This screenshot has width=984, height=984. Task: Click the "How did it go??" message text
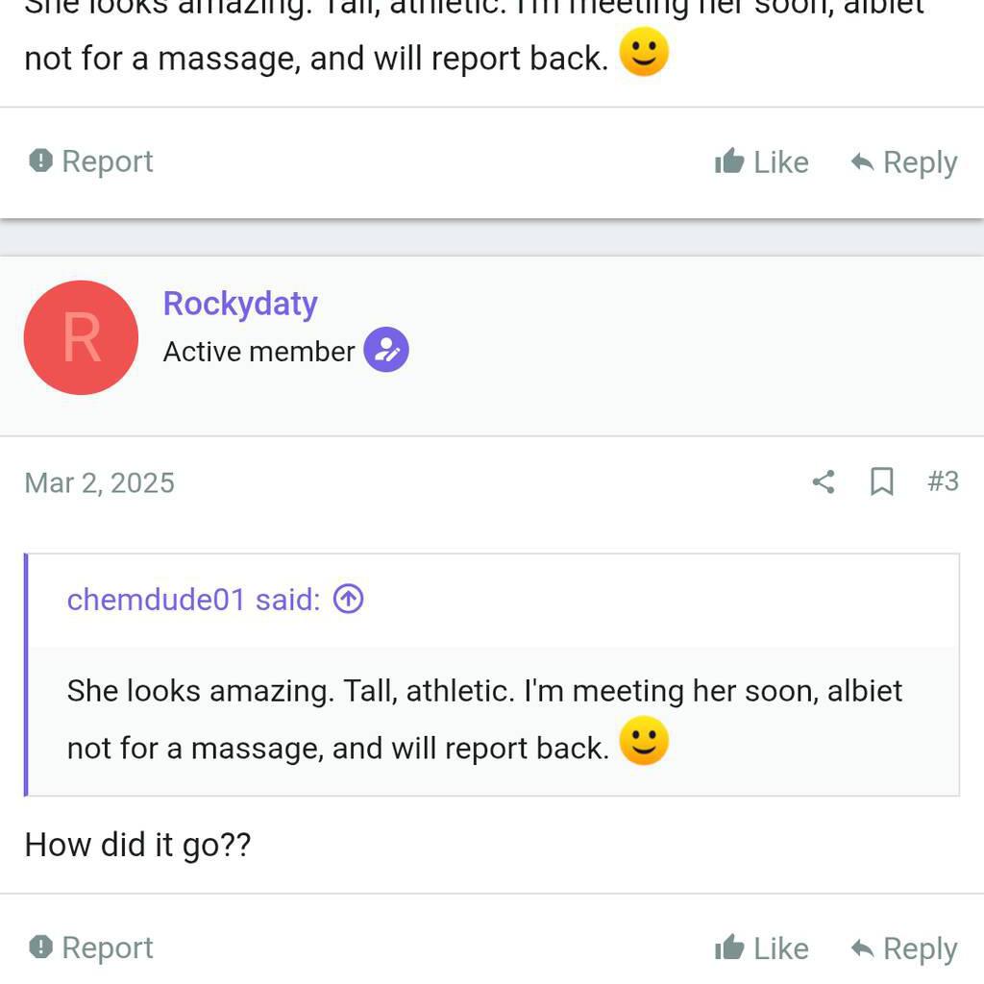137,845
